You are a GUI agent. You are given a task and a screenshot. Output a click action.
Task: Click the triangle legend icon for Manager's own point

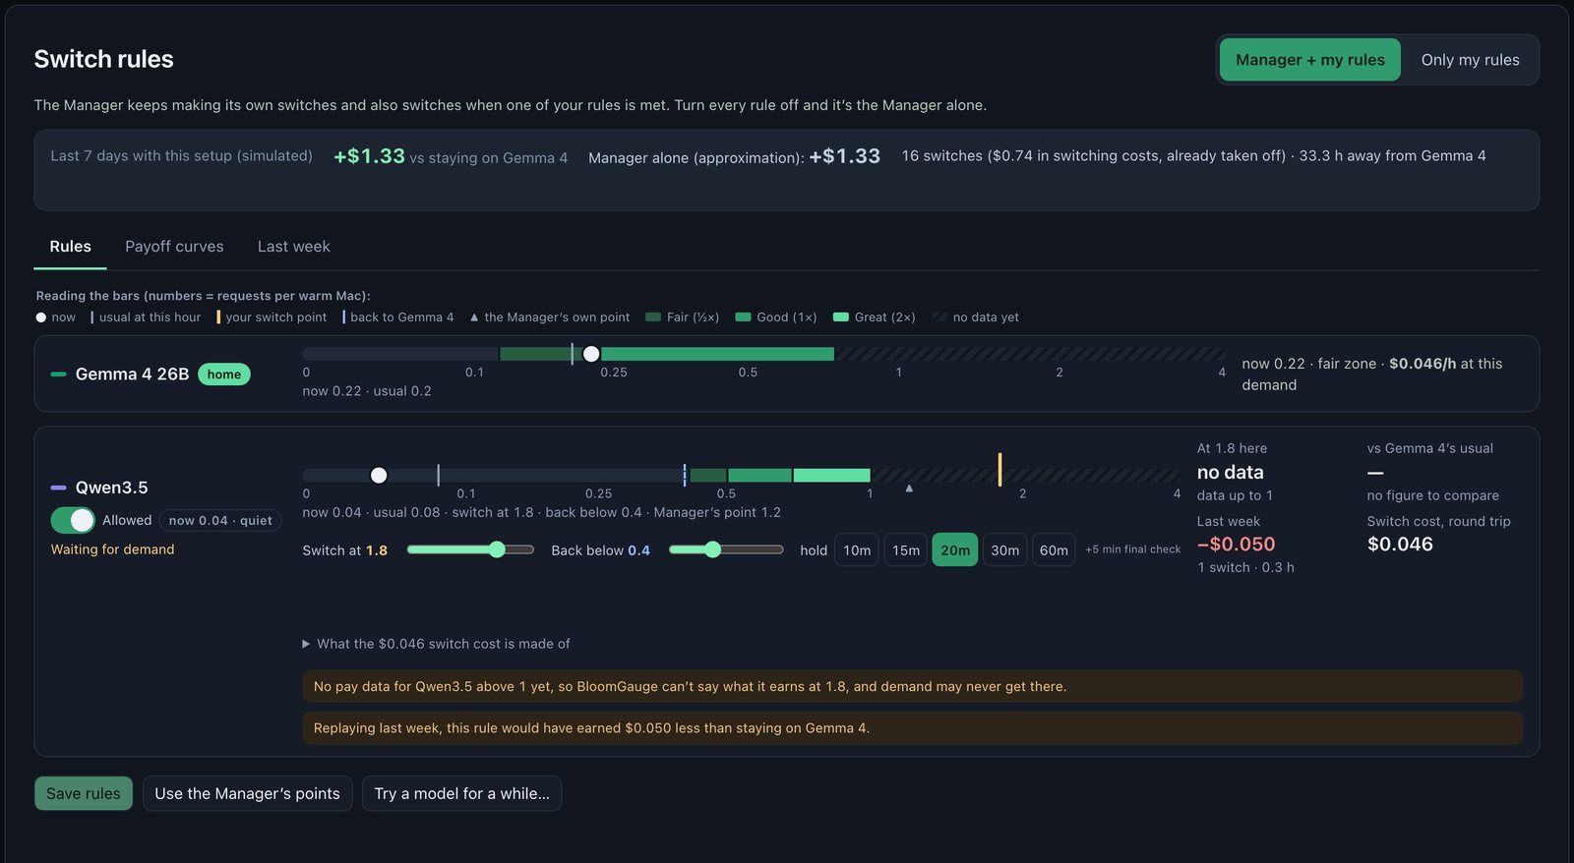click(474, 317)
